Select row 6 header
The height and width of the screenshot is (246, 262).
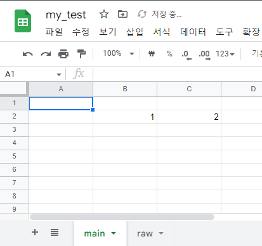[x=14, y=170]
